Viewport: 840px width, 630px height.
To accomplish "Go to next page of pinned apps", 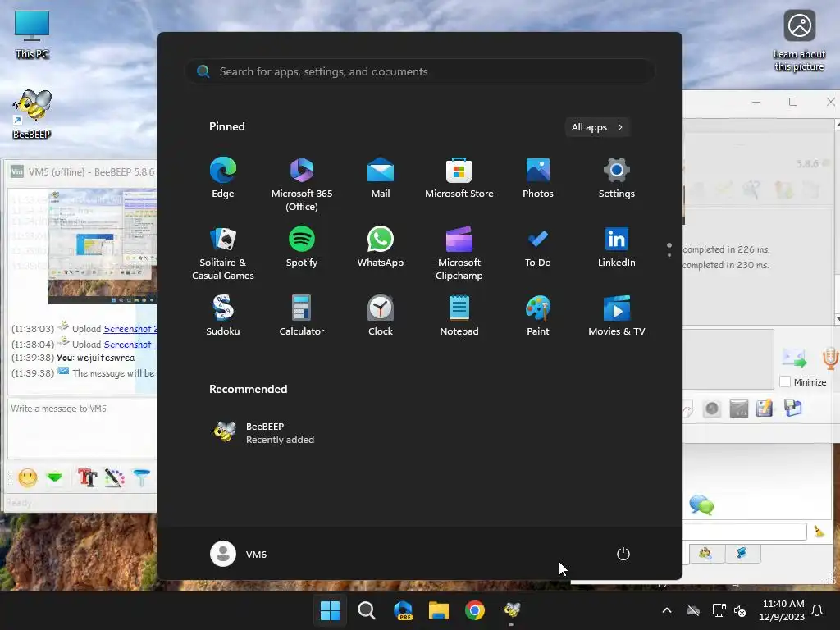I will pyautogui.click(x=669, y=255).
